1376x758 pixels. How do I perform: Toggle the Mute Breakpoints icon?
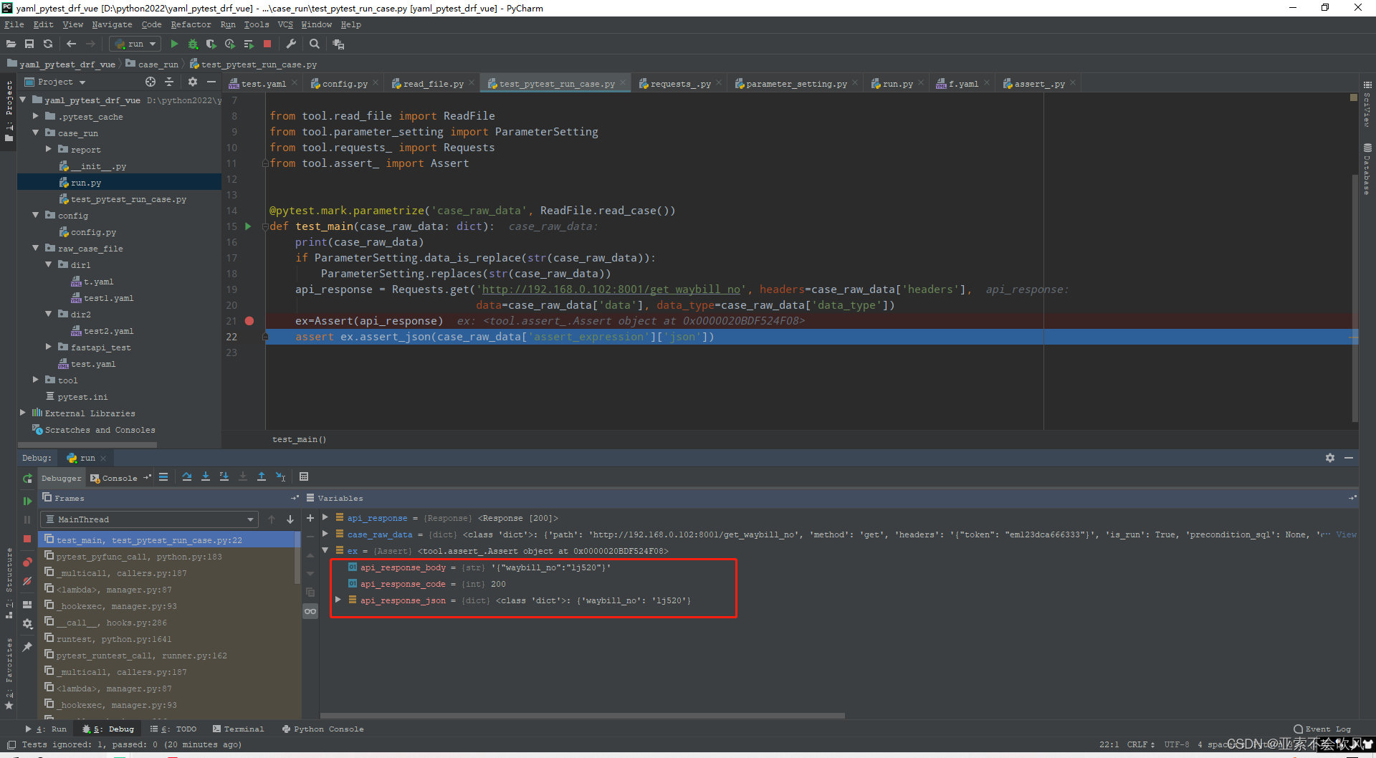pyautogui.click(x=27, y=581)
